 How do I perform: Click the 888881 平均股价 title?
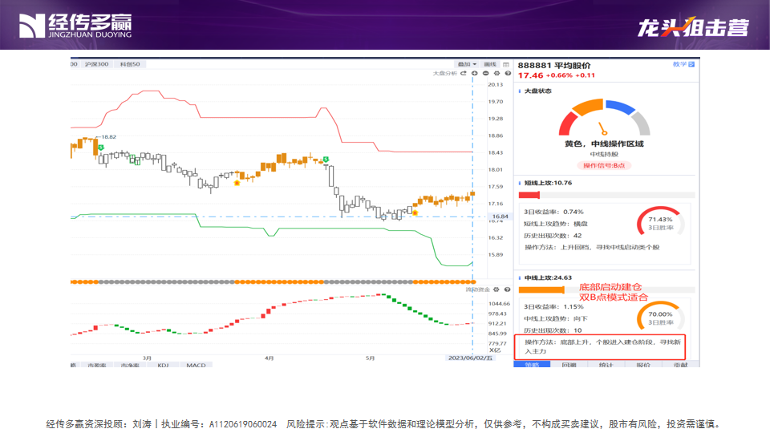(x=554, y=65)
